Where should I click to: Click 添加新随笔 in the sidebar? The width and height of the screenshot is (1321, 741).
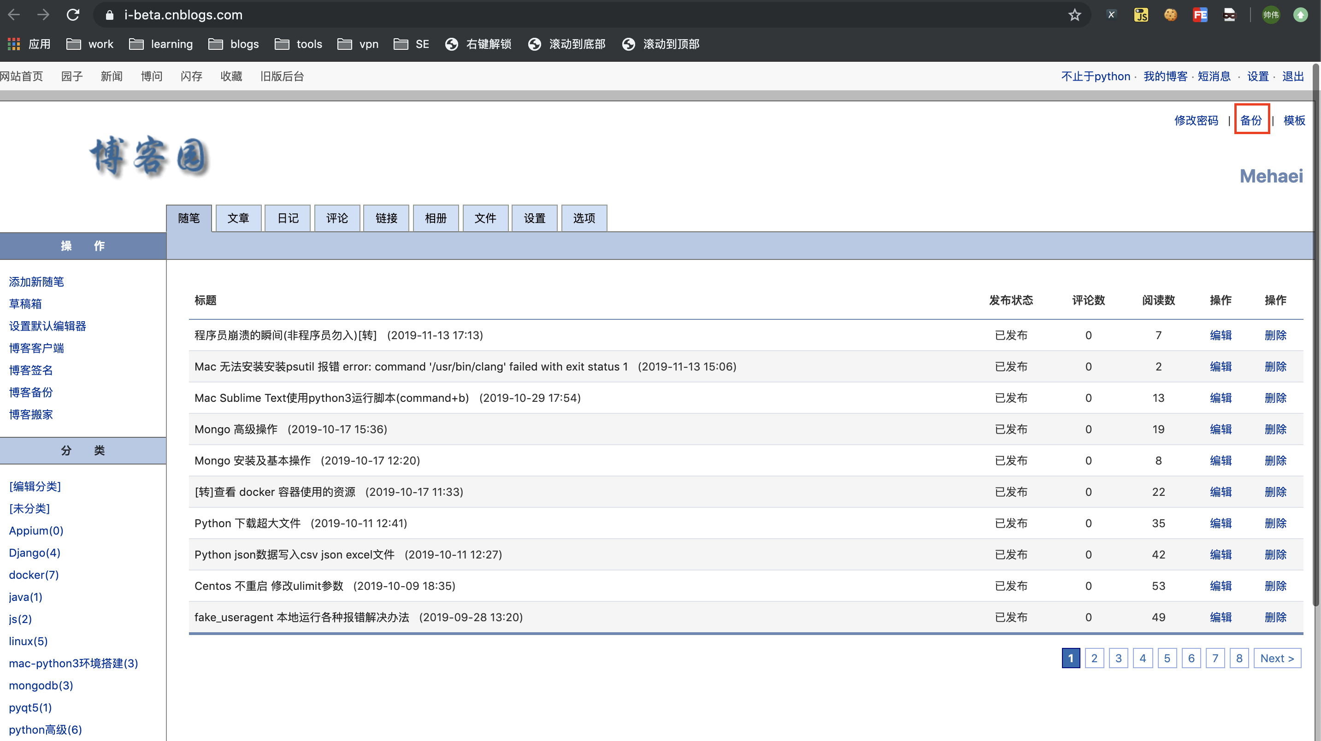(x=36, y=282)
